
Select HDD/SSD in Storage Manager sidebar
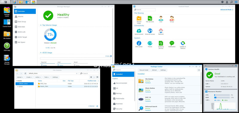(25, 27)
